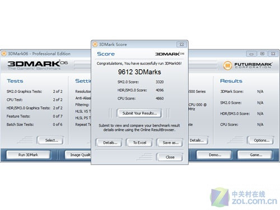Screen dimensions: 280x210
Task: Launch the Demo... button
Action: click(214, 155)
